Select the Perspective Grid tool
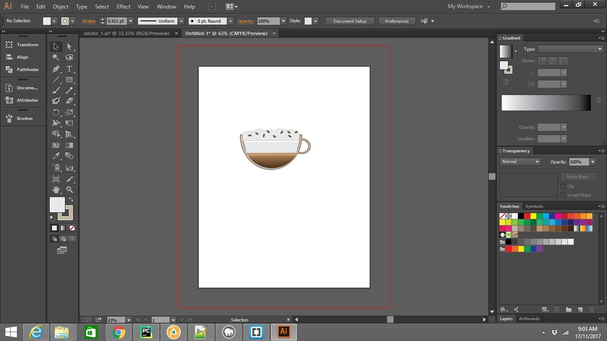The image size is (607, 341). click(x=69, y=134)
